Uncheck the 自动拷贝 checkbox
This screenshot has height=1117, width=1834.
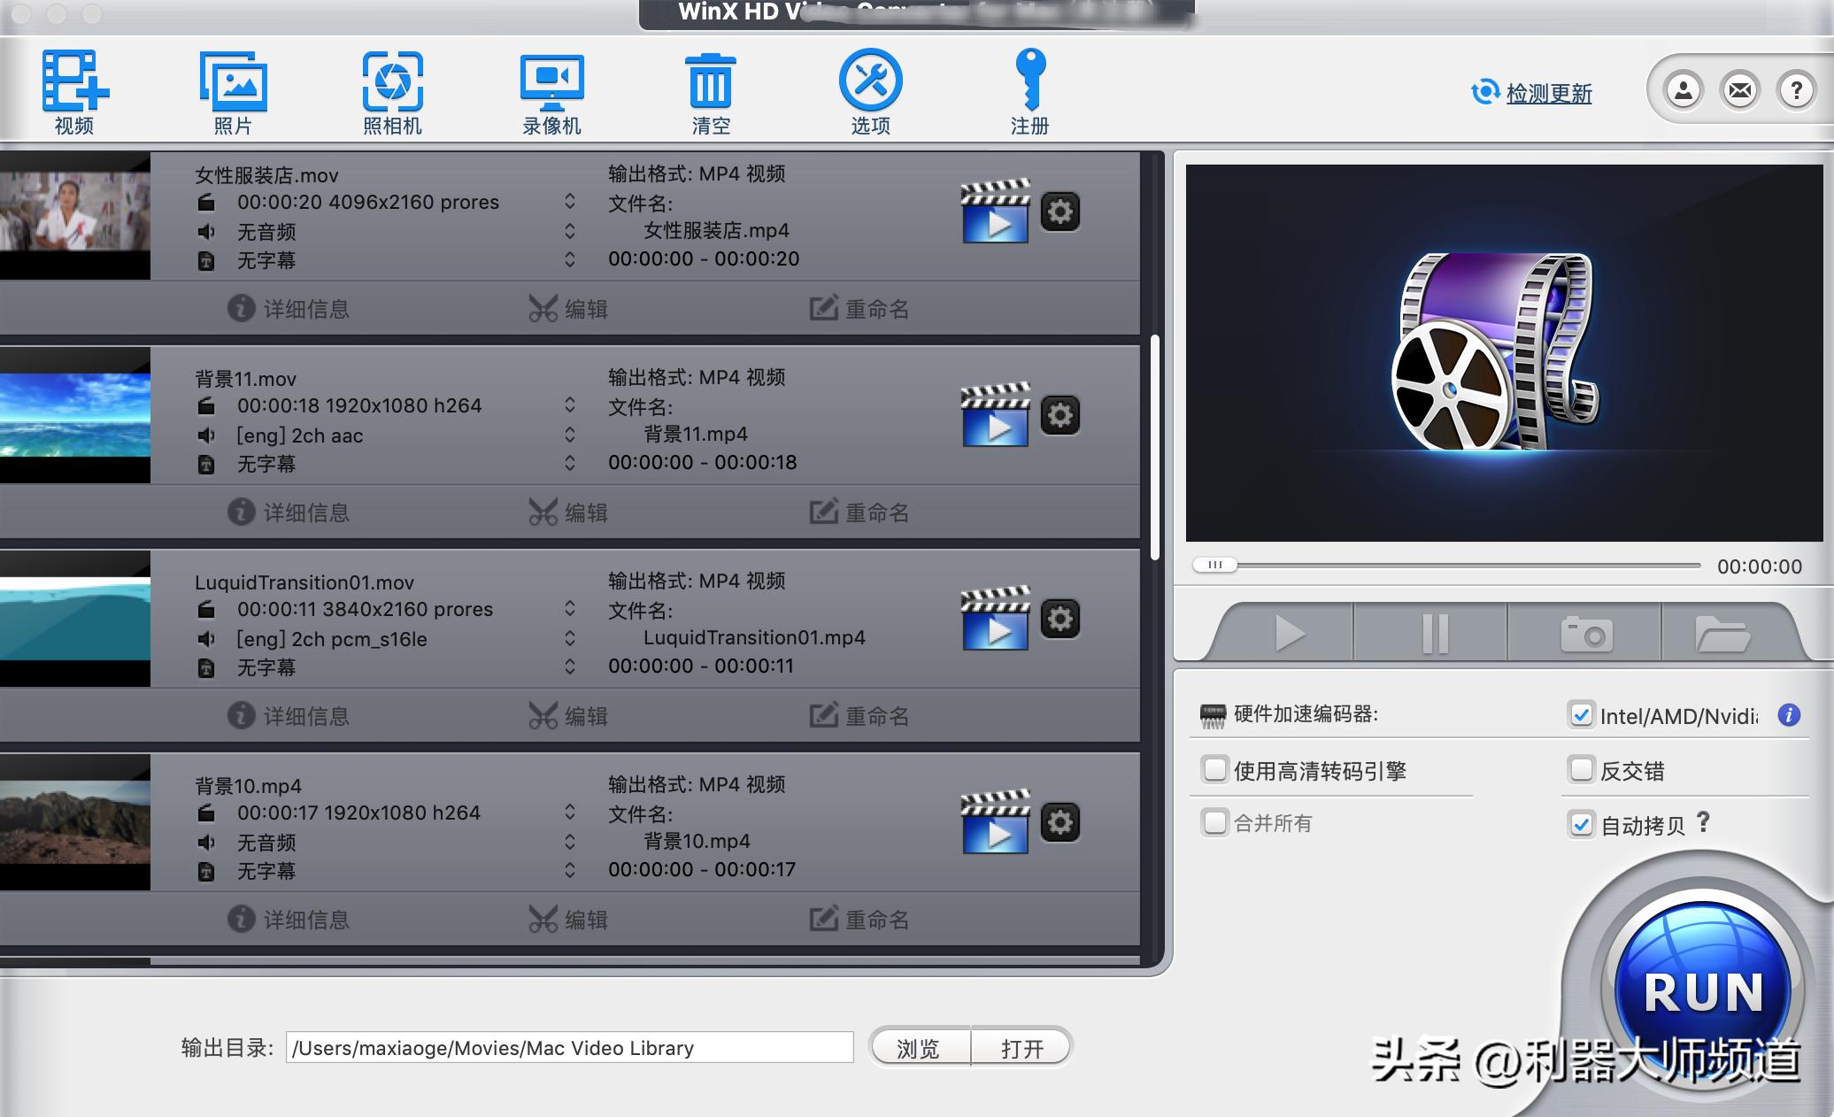pos(1581,824)
